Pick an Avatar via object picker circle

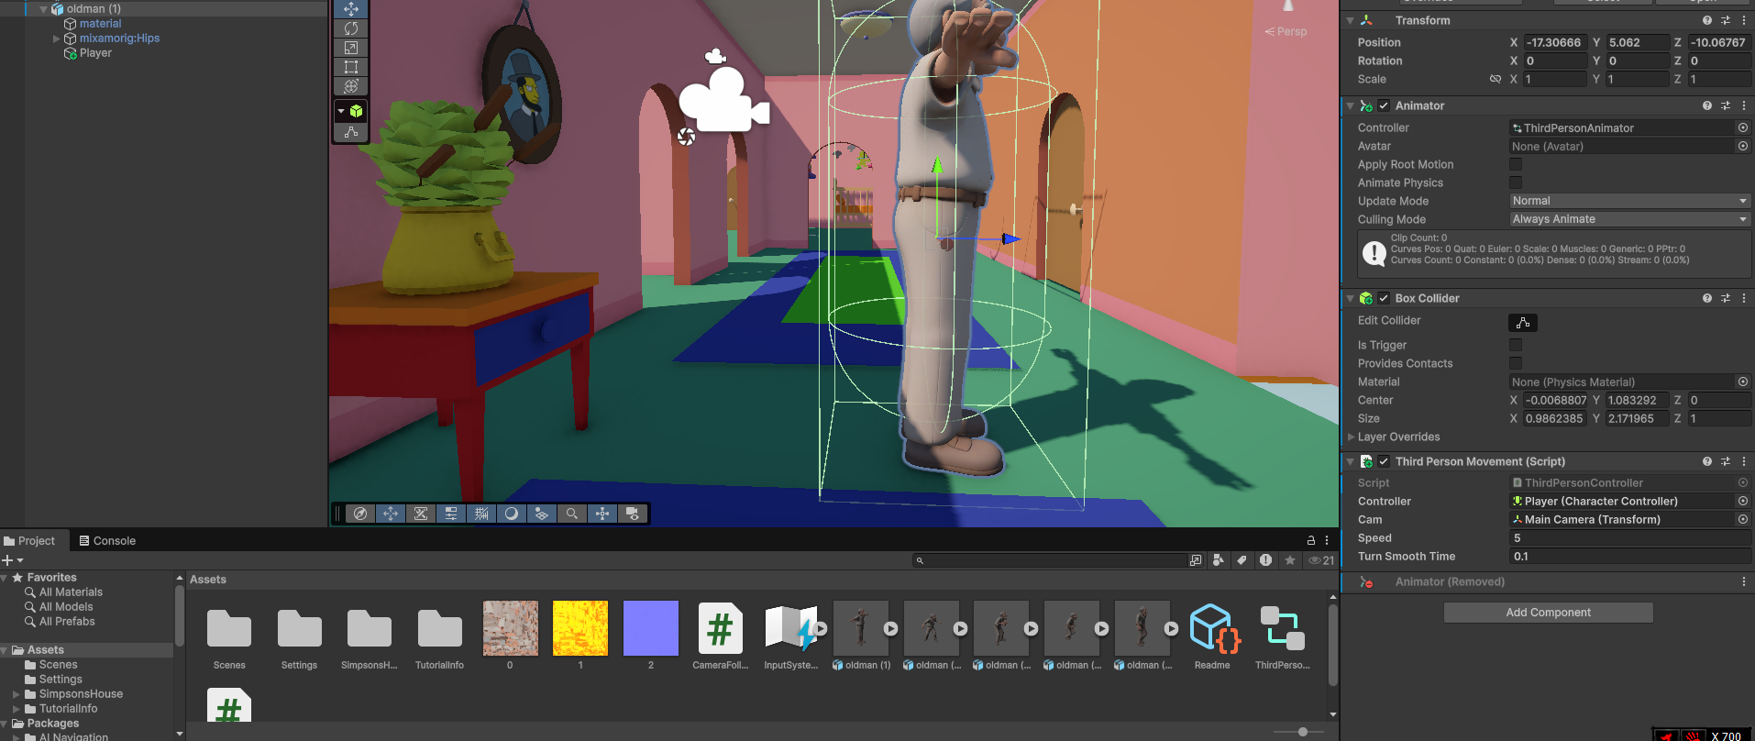(x=1743, y=146)
